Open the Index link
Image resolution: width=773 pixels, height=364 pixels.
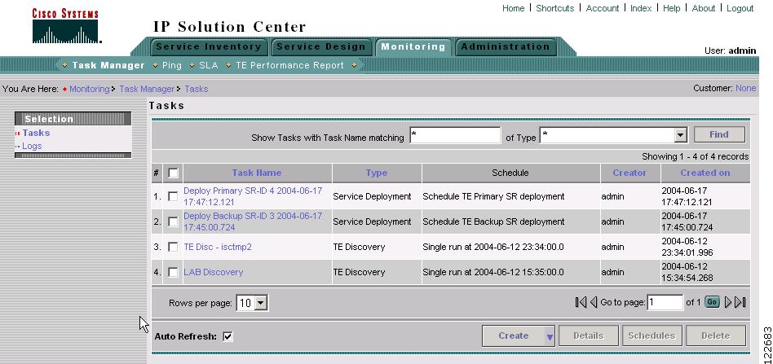[x=641, y=8]
